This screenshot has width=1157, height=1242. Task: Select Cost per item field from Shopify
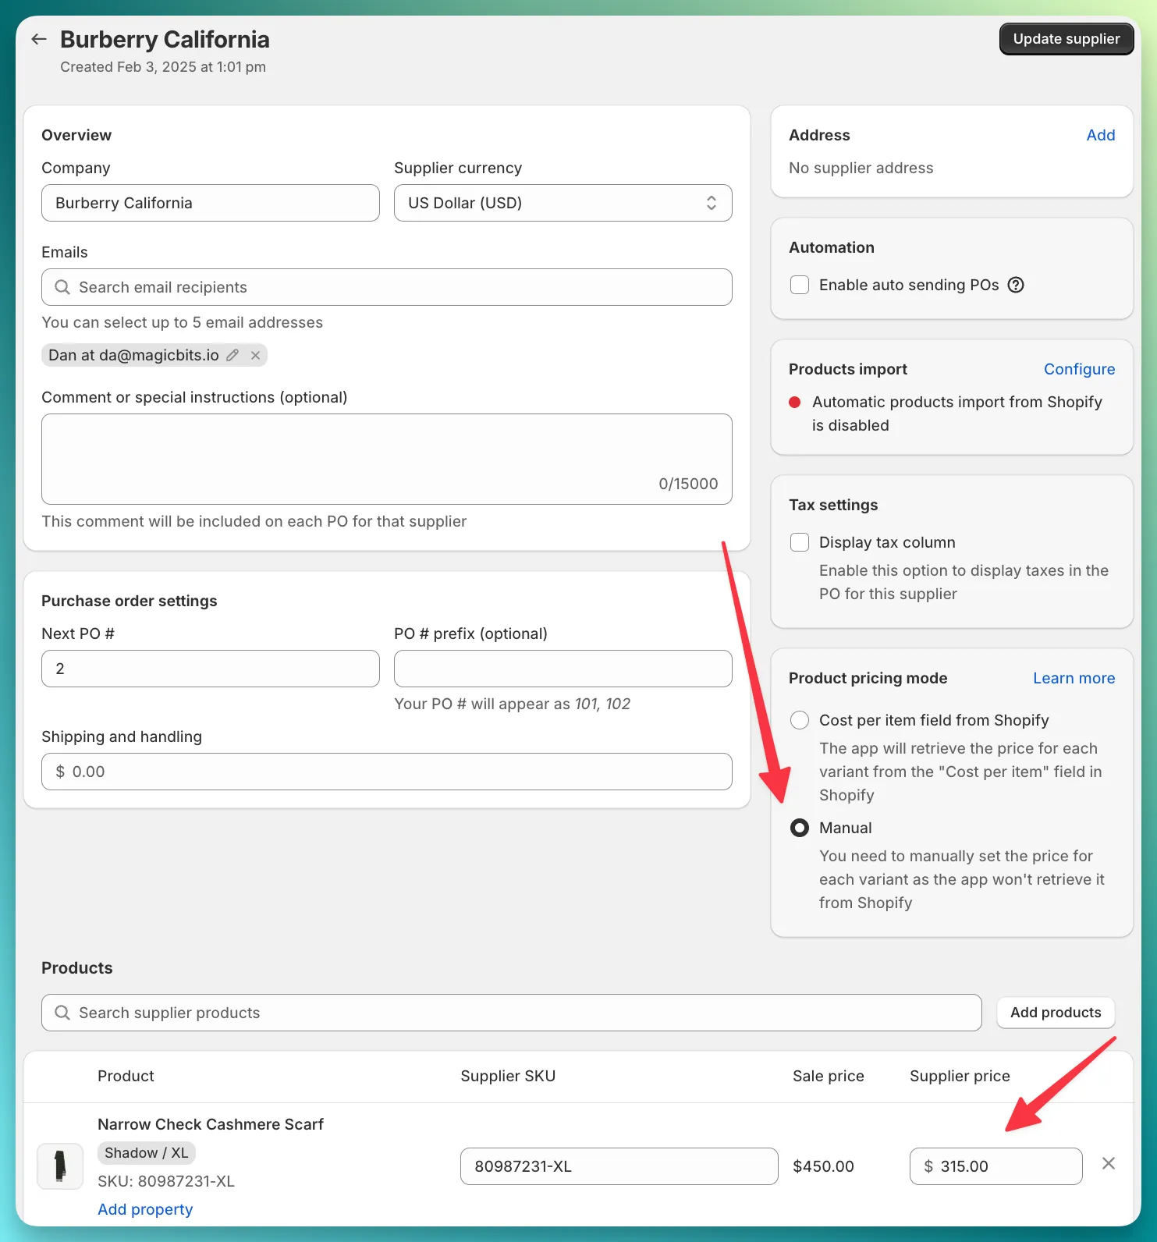click(x=800, y=720)
